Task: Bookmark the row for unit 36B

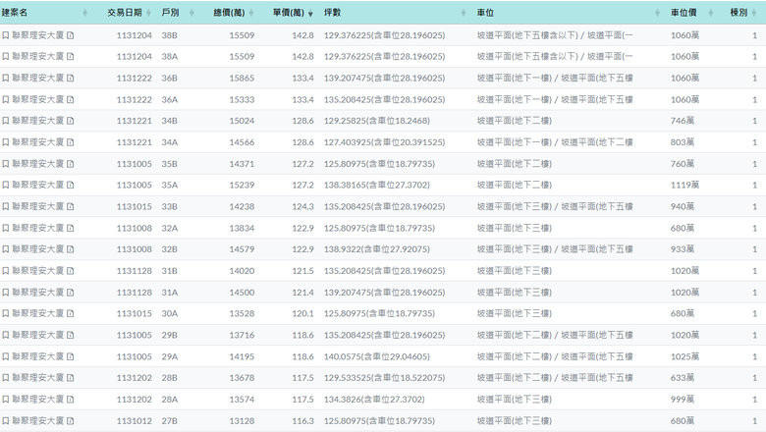Action: (5, 79)
